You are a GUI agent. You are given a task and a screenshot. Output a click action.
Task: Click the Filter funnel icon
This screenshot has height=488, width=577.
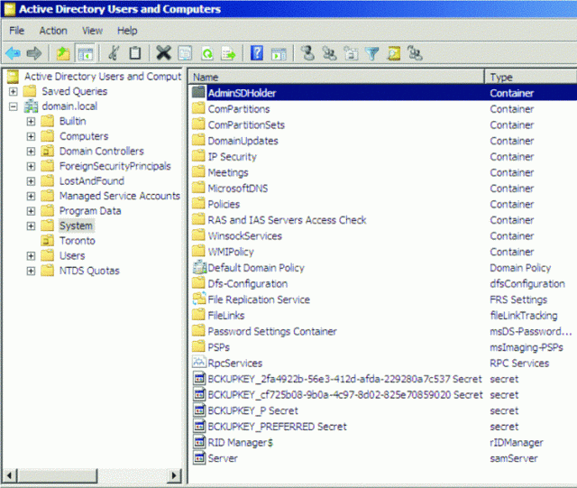[372, 54]
